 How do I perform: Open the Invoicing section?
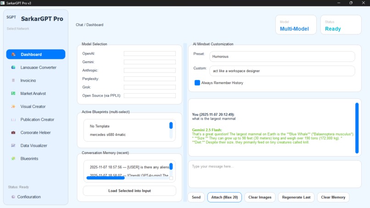click(36, 80)
